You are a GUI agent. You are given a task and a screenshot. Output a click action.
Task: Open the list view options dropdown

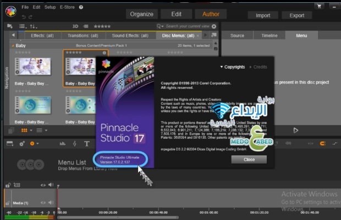pos(23,26)
